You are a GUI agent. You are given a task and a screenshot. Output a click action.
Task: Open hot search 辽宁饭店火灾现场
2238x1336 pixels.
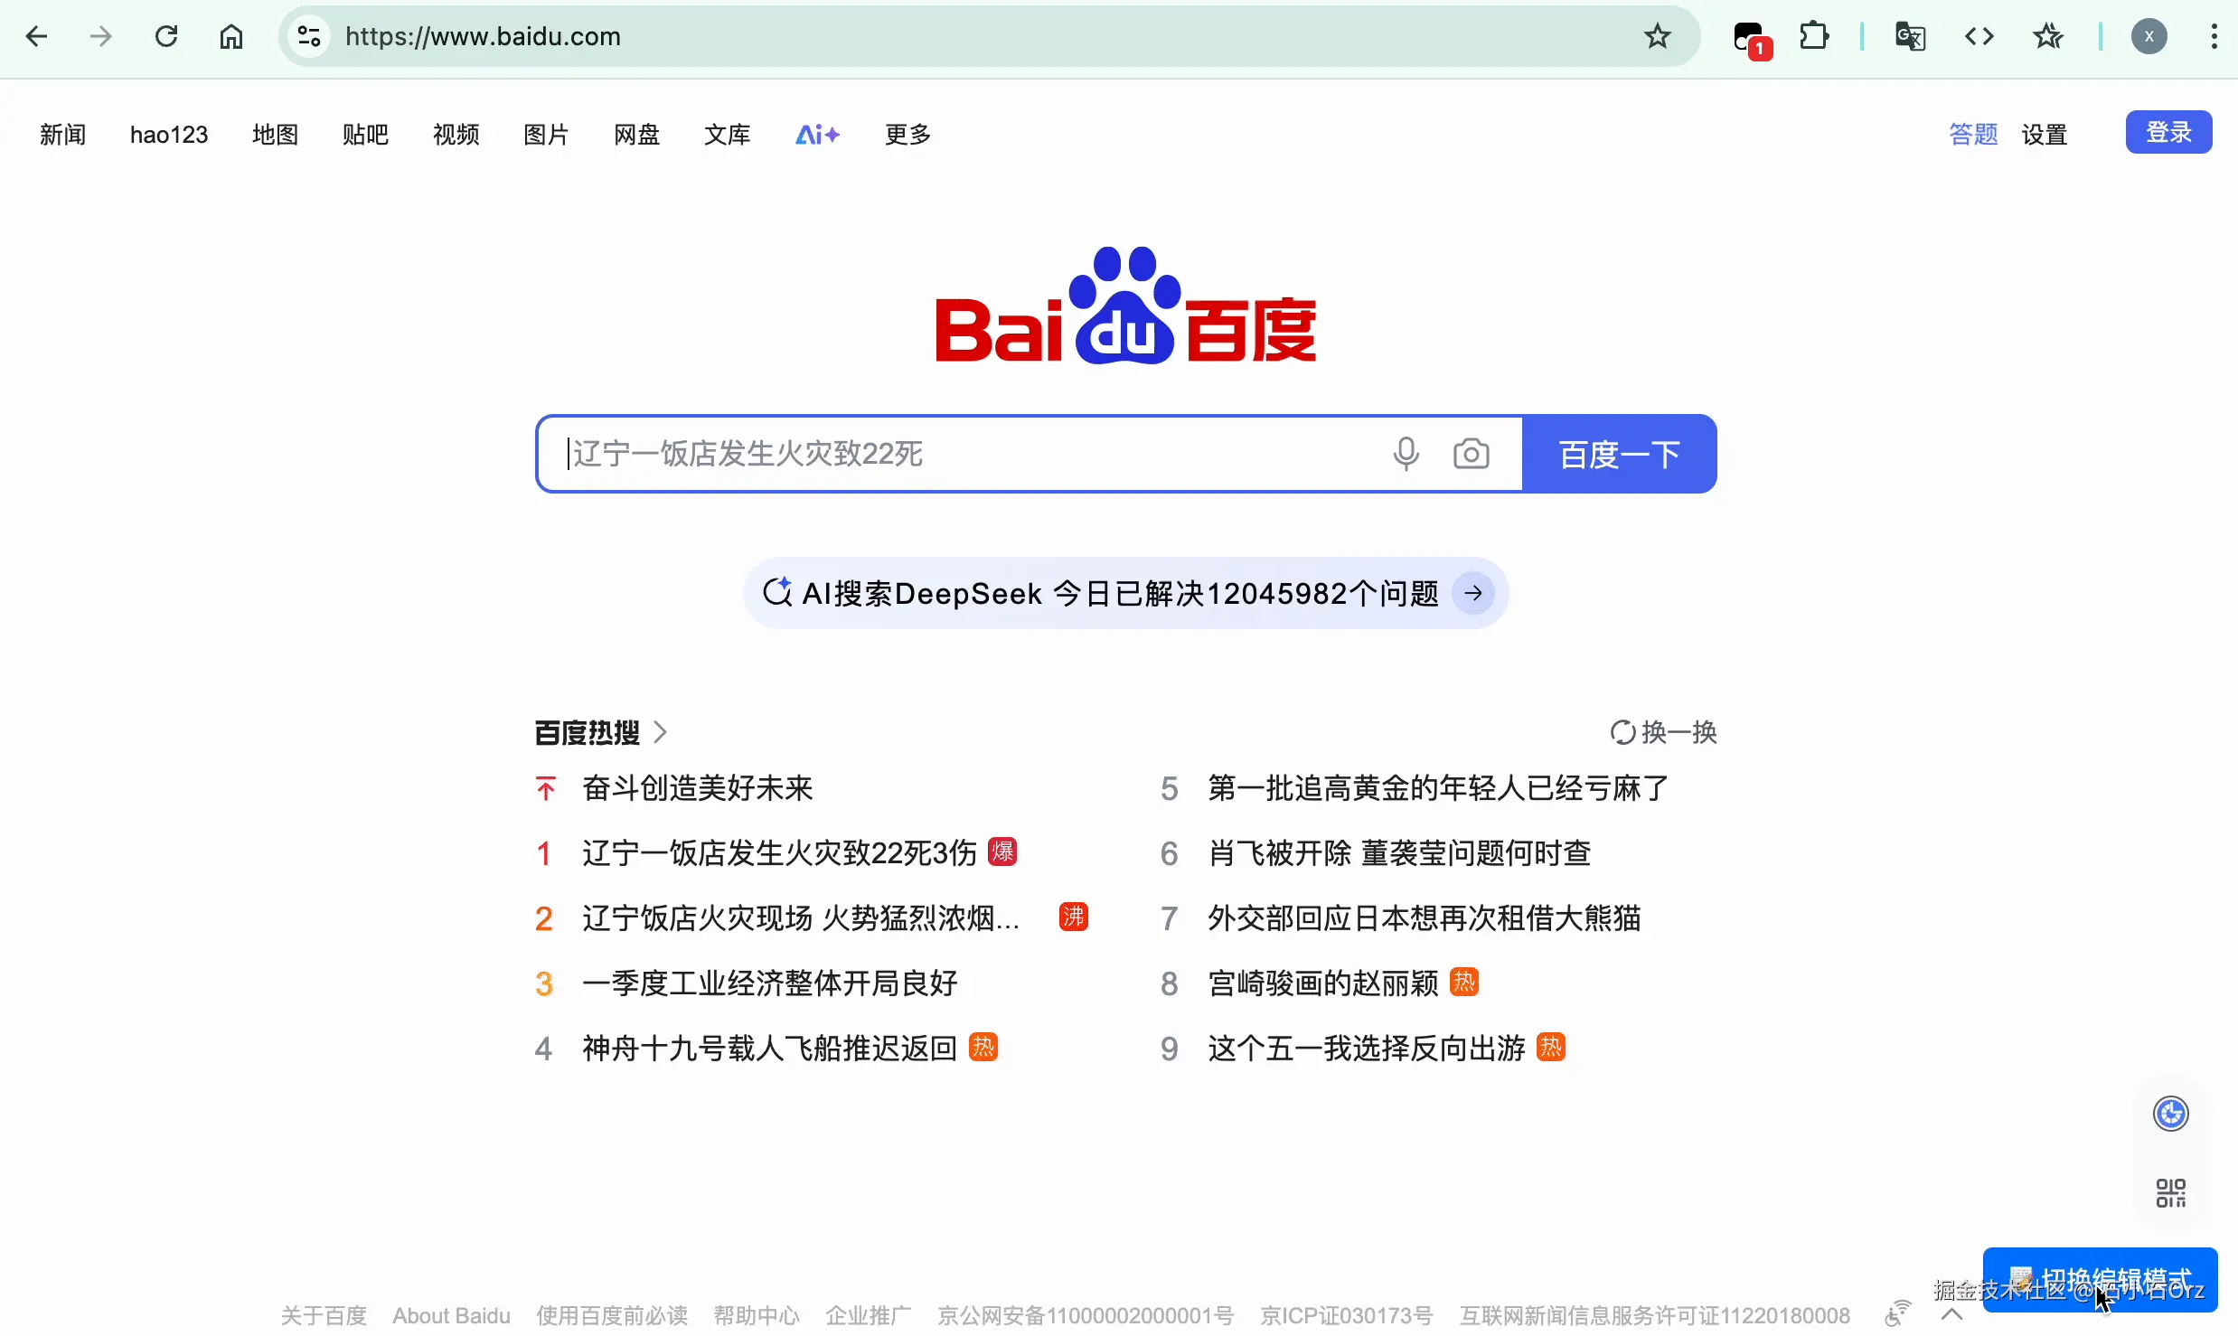point(801,918)
